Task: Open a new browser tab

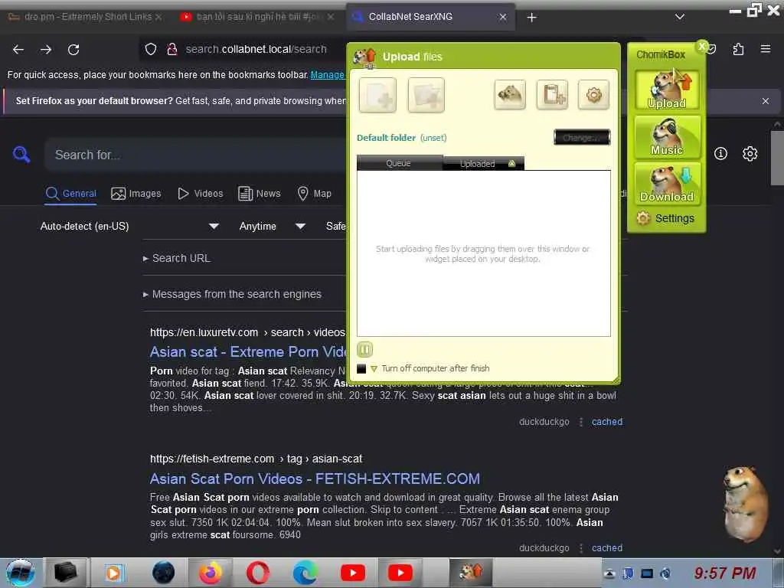Action: coord(531,18)
